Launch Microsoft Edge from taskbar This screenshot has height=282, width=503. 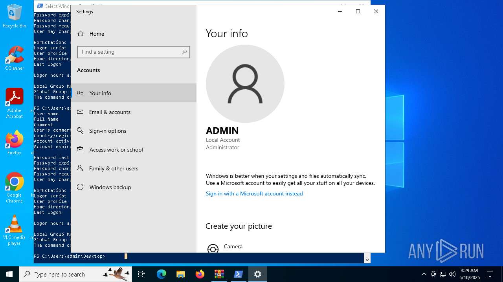(x=162, y=274)
